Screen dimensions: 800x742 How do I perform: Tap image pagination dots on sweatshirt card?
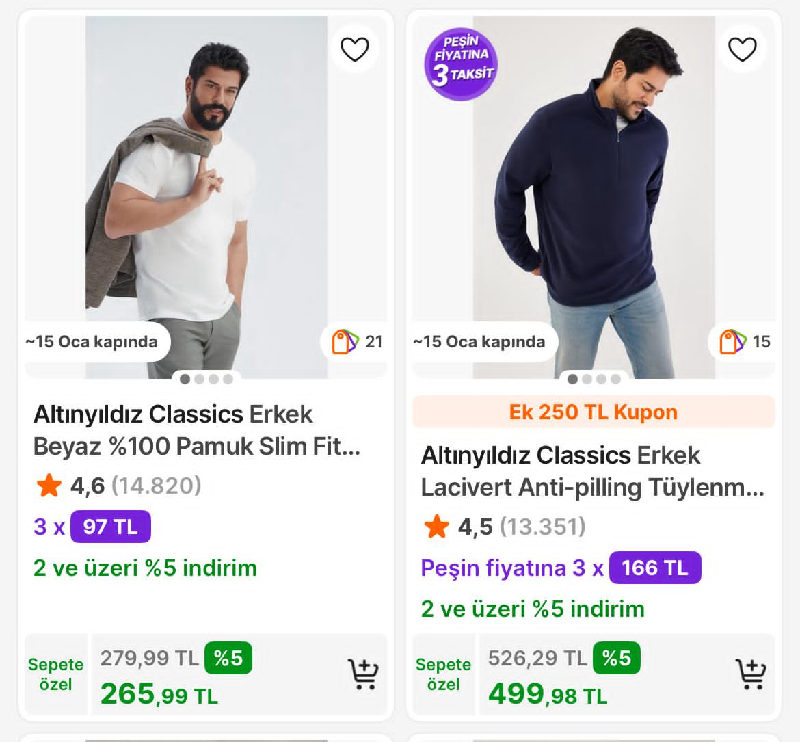[594, 379]
